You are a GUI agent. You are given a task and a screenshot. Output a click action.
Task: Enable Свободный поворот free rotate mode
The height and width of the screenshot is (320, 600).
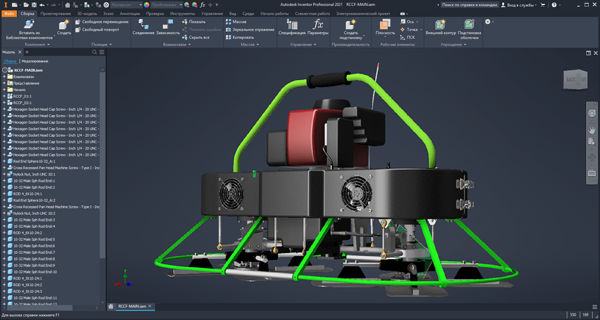tap(97, 30)
